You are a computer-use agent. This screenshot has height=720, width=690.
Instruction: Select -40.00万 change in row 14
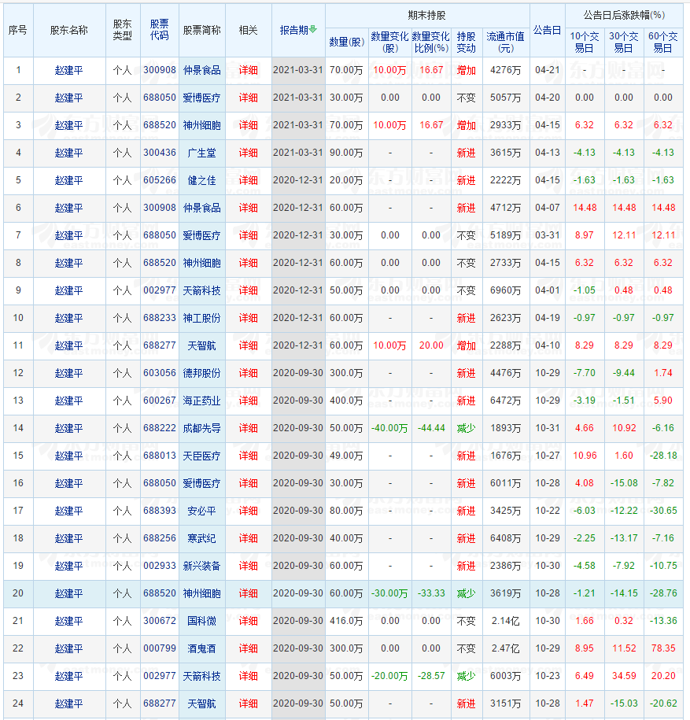(389, 428)
